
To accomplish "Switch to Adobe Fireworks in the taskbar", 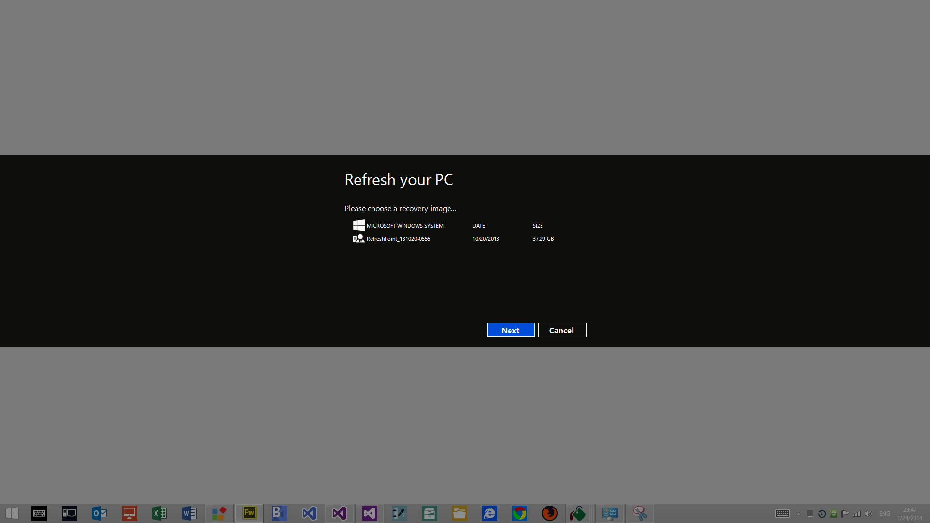I will pyautogui.click(x=249, y=513).
